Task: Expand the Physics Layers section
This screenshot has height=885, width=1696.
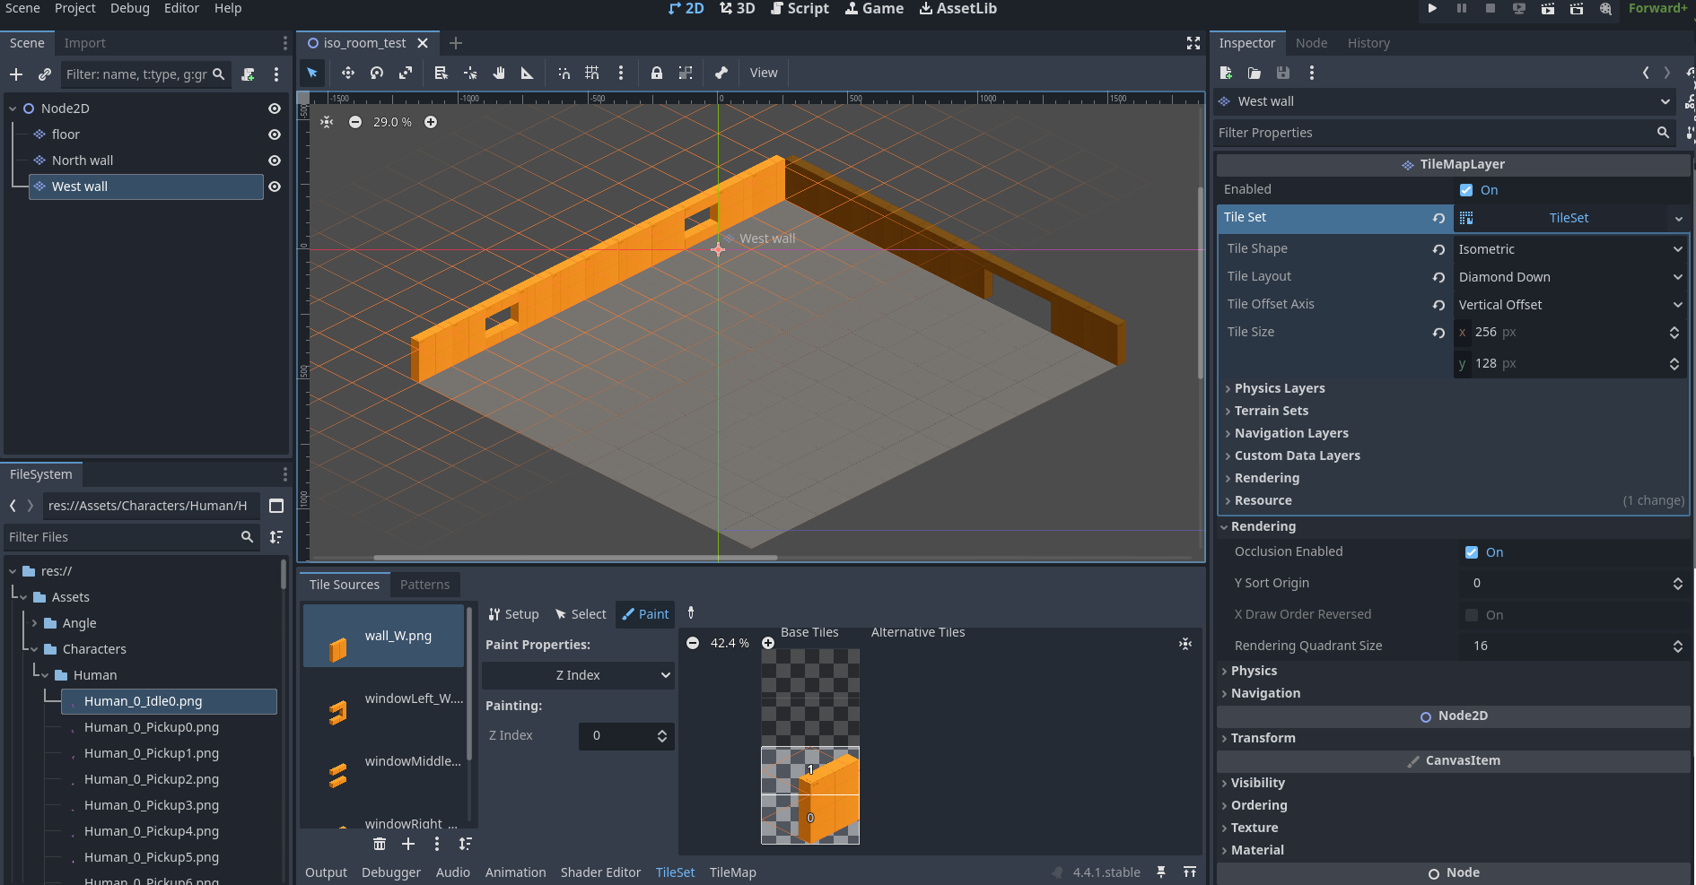Action: 1279,388
